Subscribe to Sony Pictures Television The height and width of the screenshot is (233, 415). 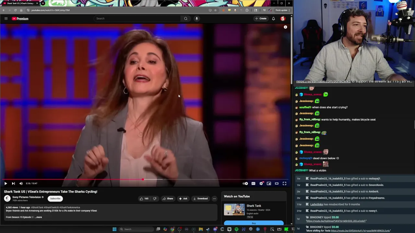click(x=55, y=199)
